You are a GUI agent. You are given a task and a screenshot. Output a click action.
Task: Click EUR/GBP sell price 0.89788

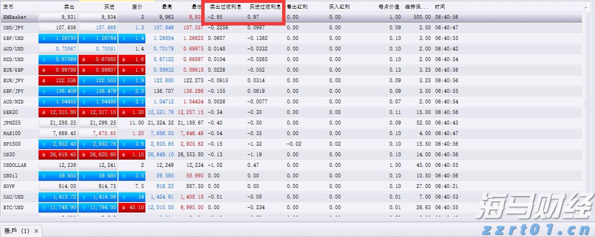pyautogui.click(x=58, y=70)
